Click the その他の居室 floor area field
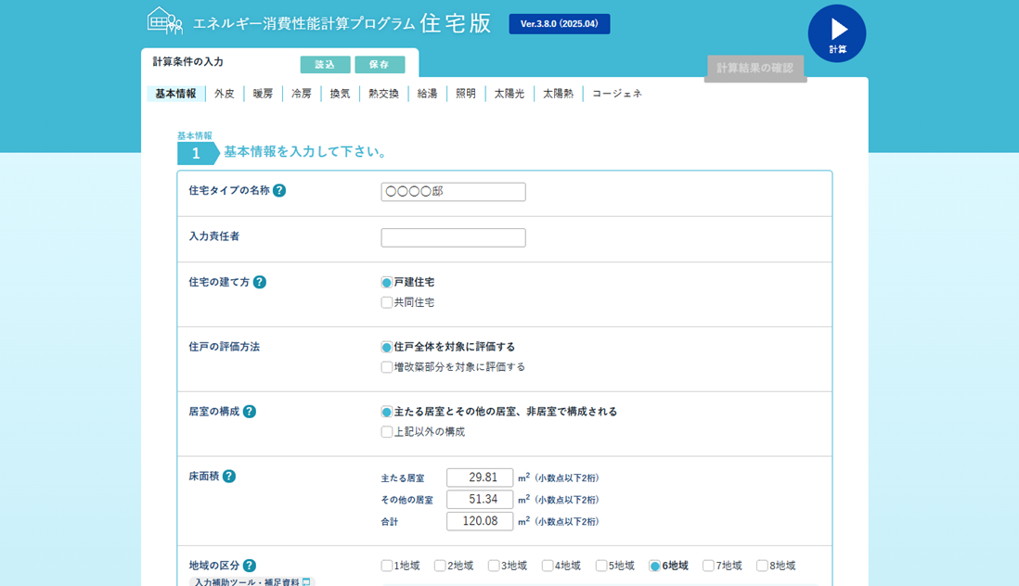Screen dimensions: 1019x586 480,500
